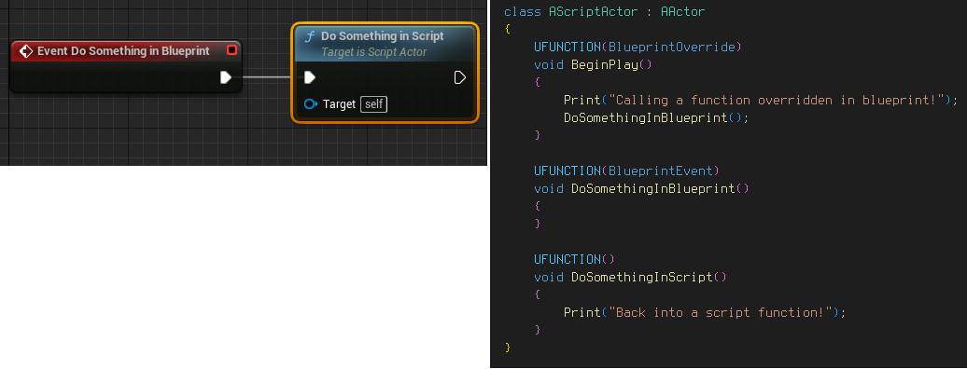
Task: Click the UFUNCTION(BlueprintOverride) line
Action: 638,47
